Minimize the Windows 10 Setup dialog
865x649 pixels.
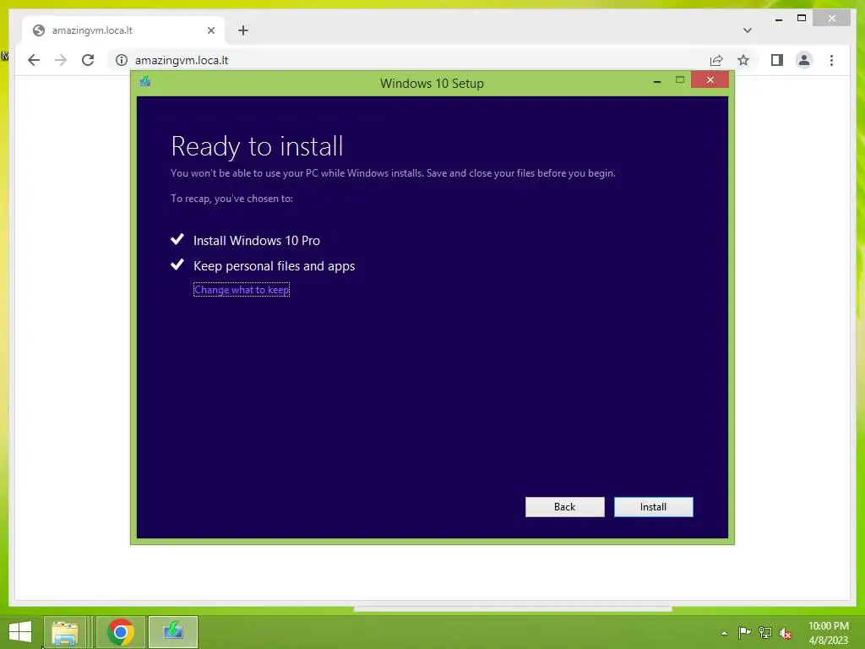coord(657,81)
